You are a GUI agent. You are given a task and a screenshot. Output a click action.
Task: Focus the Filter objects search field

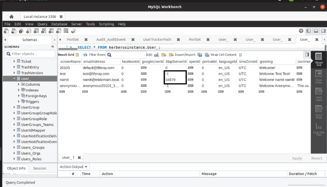coord(30,54)
